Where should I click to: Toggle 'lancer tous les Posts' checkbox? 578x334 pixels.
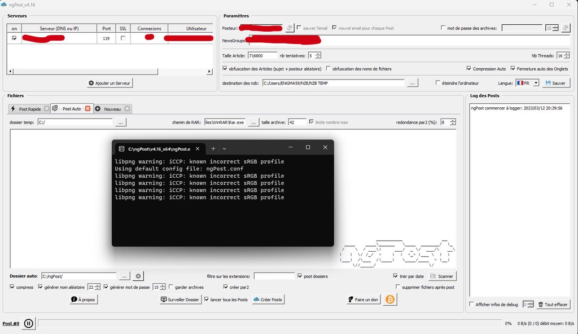tap(207, 300)
